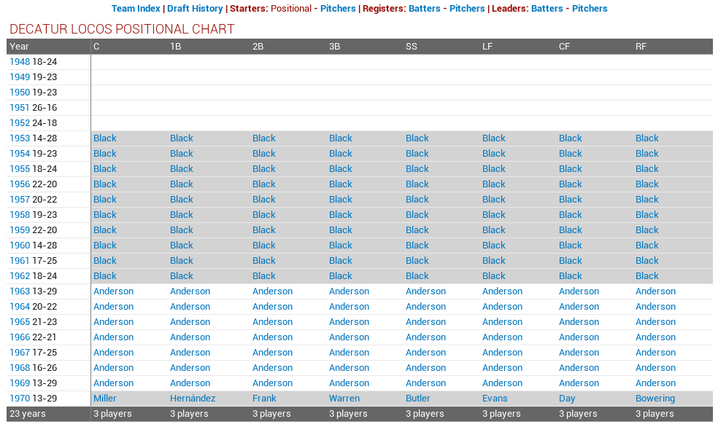718x427 pixels.
Task: Open Evans left fielder link
Action: click(x=495, y=399)
